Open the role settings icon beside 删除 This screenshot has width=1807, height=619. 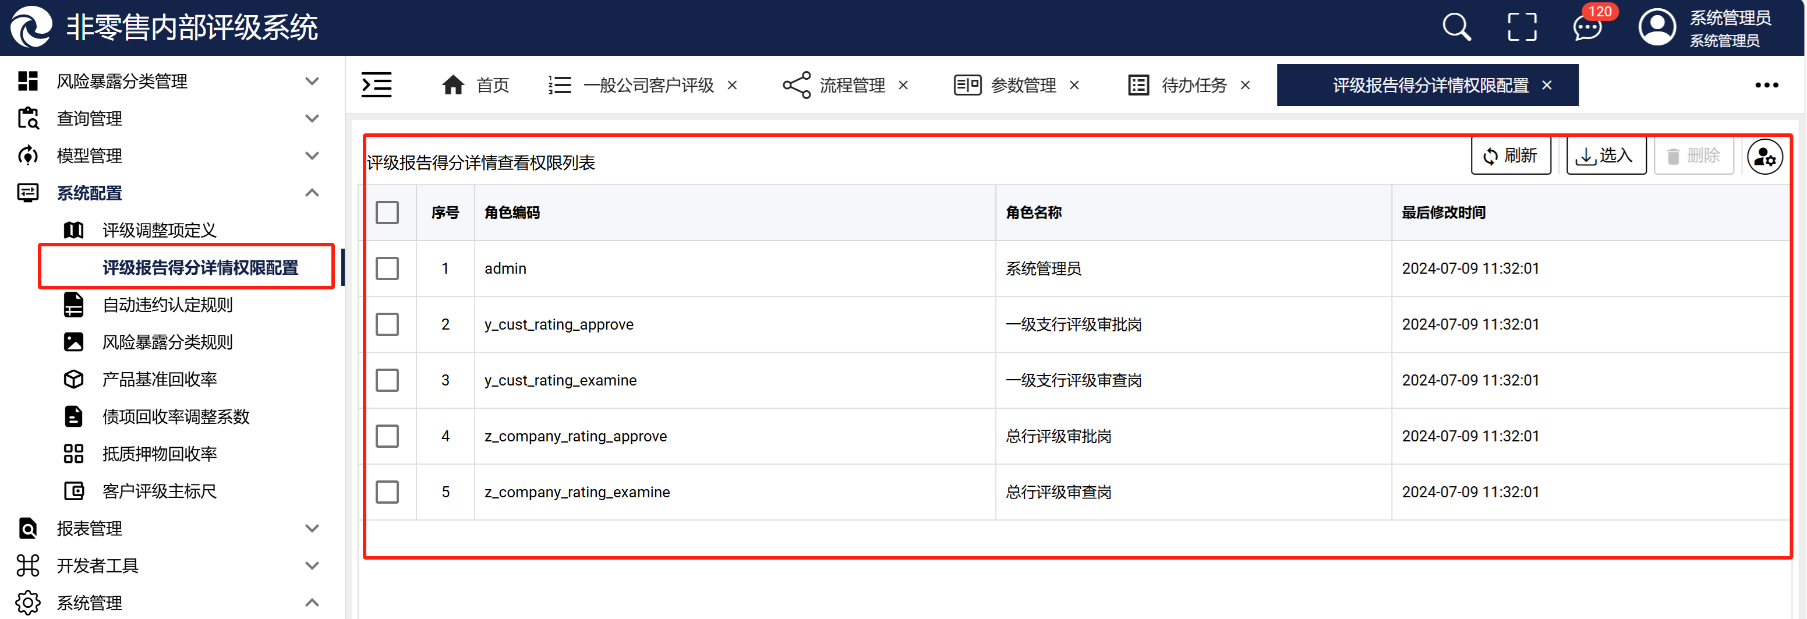tap(1764, 157)
